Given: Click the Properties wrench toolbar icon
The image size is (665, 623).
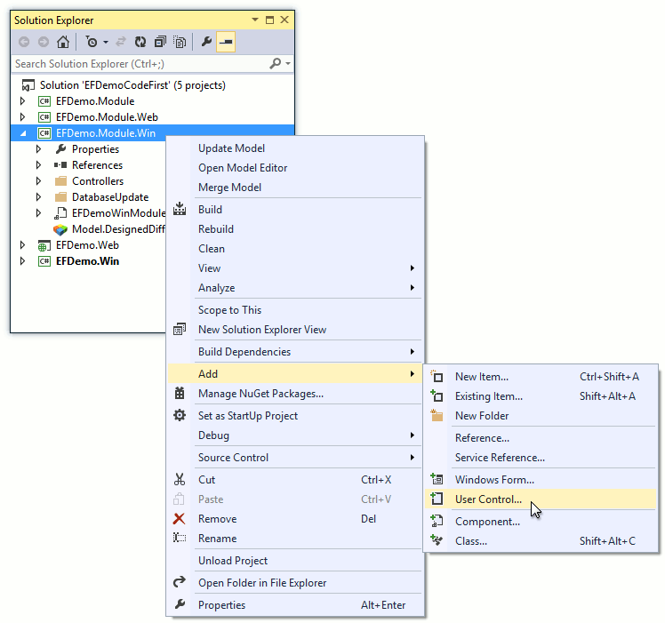Looking at the screenshot, I should pos(206,42).
